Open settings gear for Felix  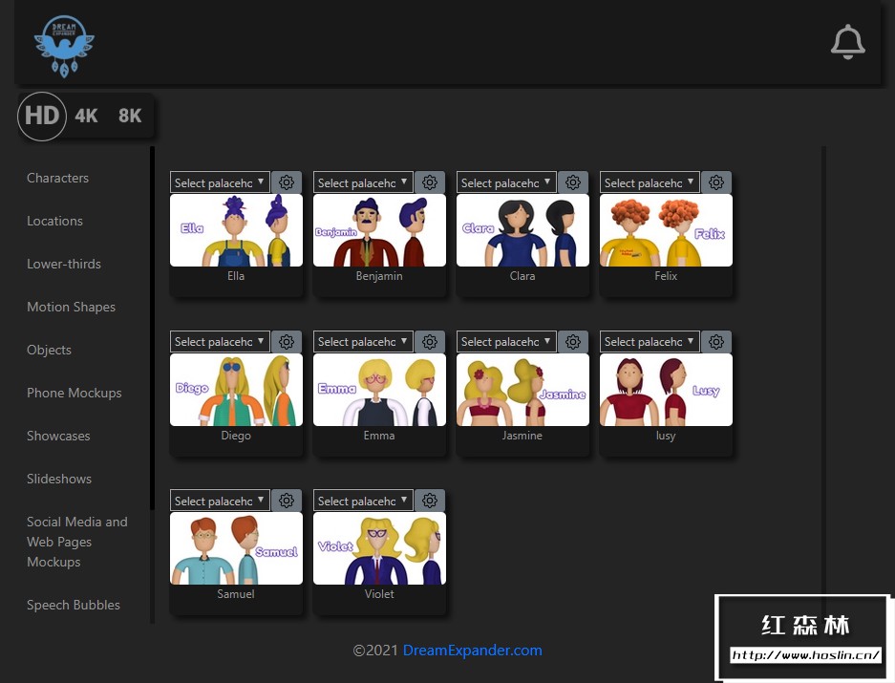tap(716, 182)
